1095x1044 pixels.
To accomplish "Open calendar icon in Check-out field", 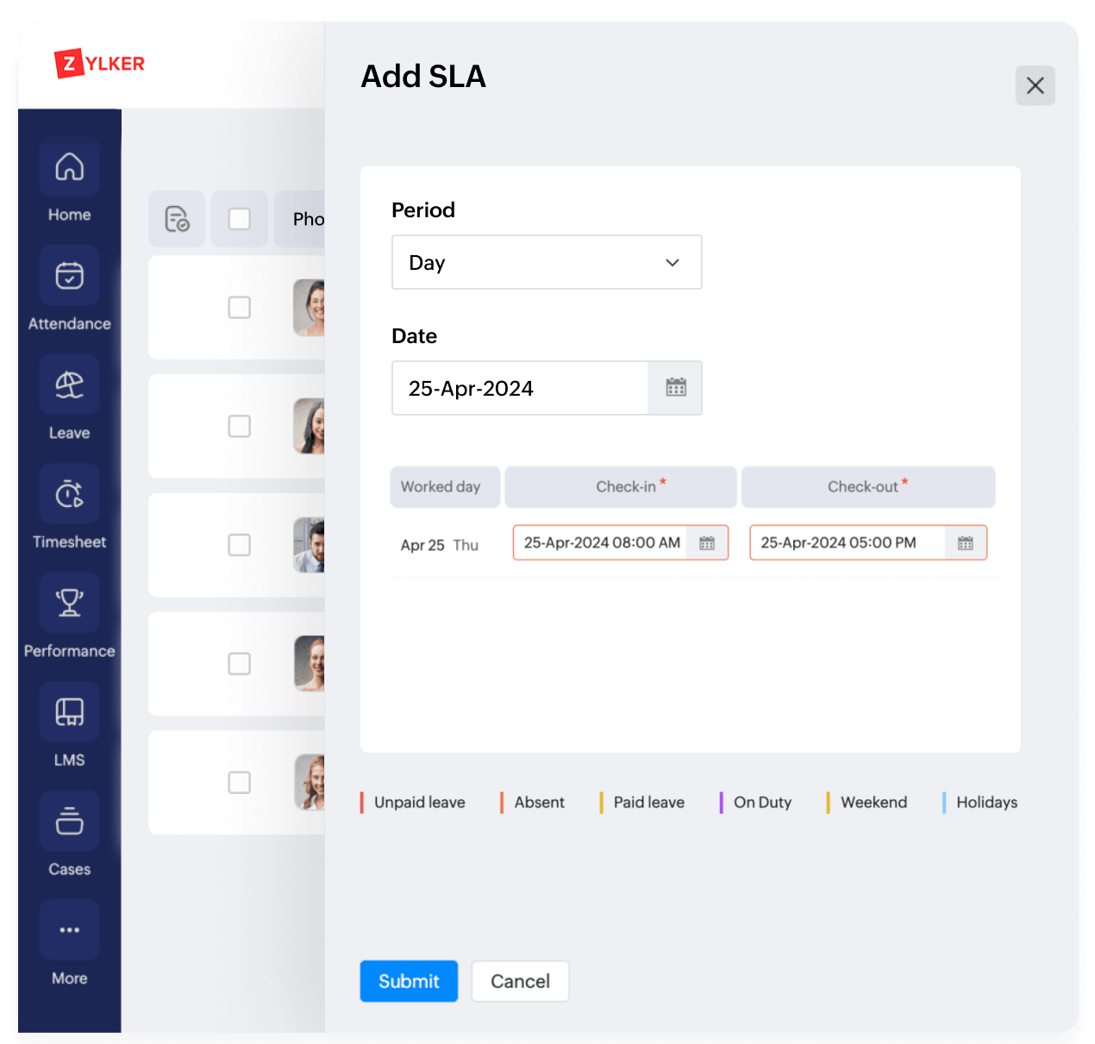I will point(966,543).
